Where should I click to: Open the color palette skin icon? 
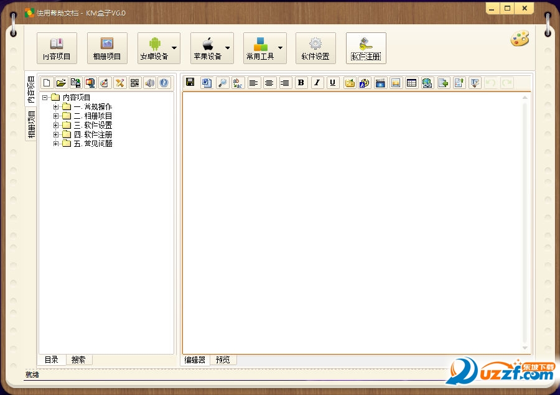point(520,39)
